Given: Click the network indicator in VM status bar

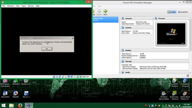Looking at the screenshot, I should (60, 77).
